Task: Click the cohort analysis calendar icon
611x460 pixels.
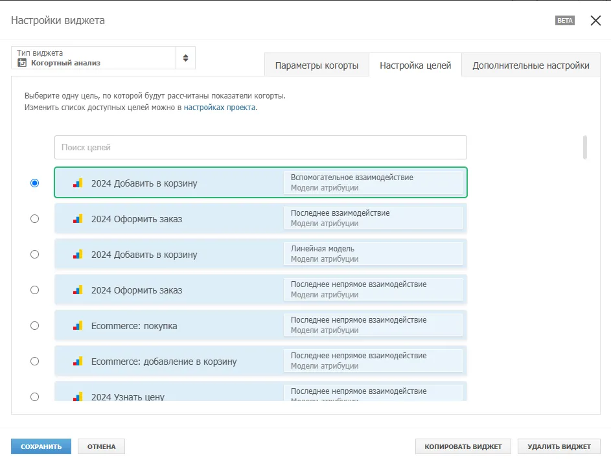Action: pos(22,63)
